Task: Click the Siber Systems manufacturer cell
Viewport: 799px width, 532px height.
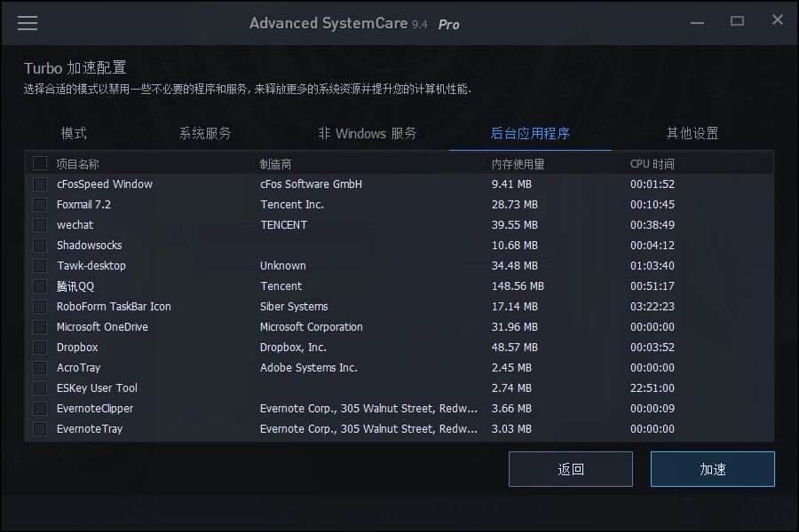Action: tap(294, 307)
